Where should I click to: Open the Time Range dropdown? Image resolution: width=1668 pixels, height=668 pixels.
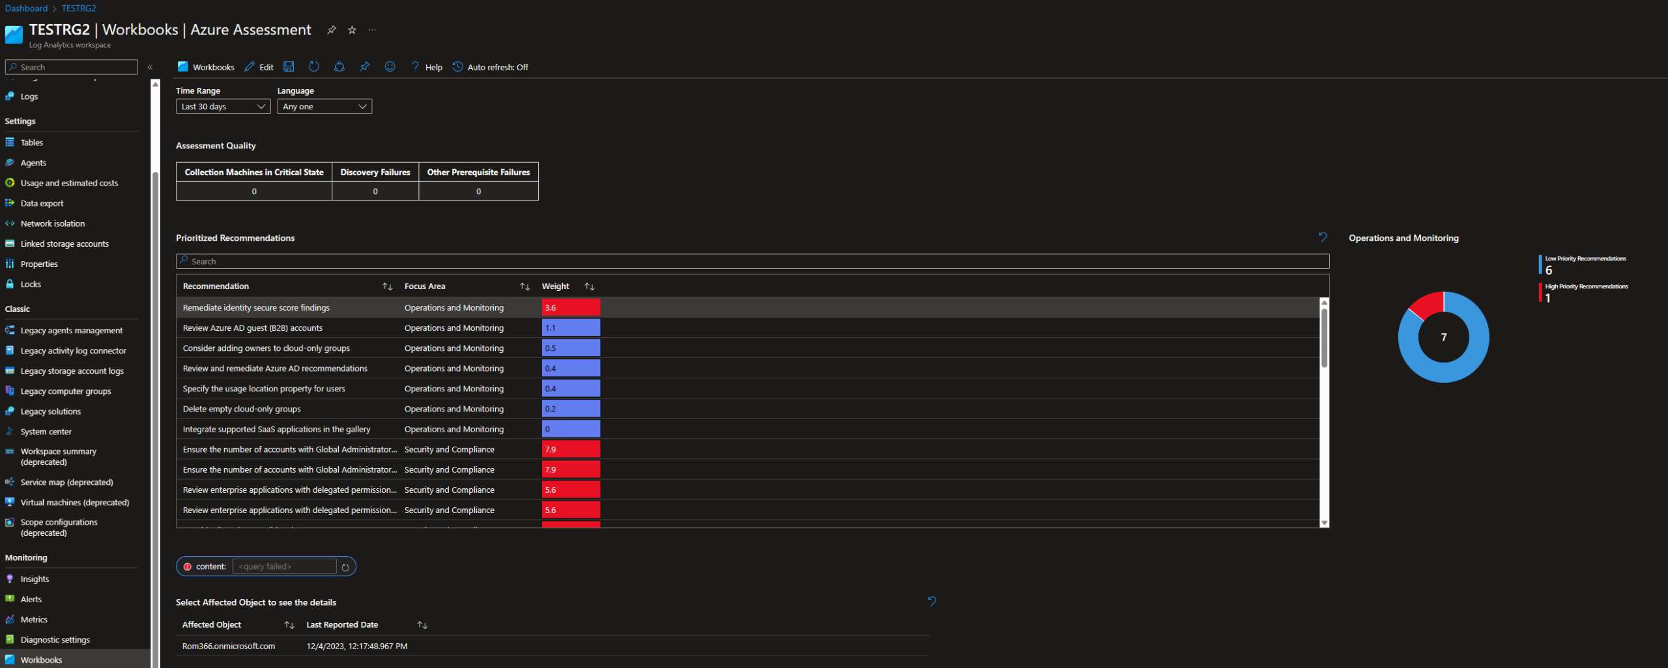click(222, 106)
